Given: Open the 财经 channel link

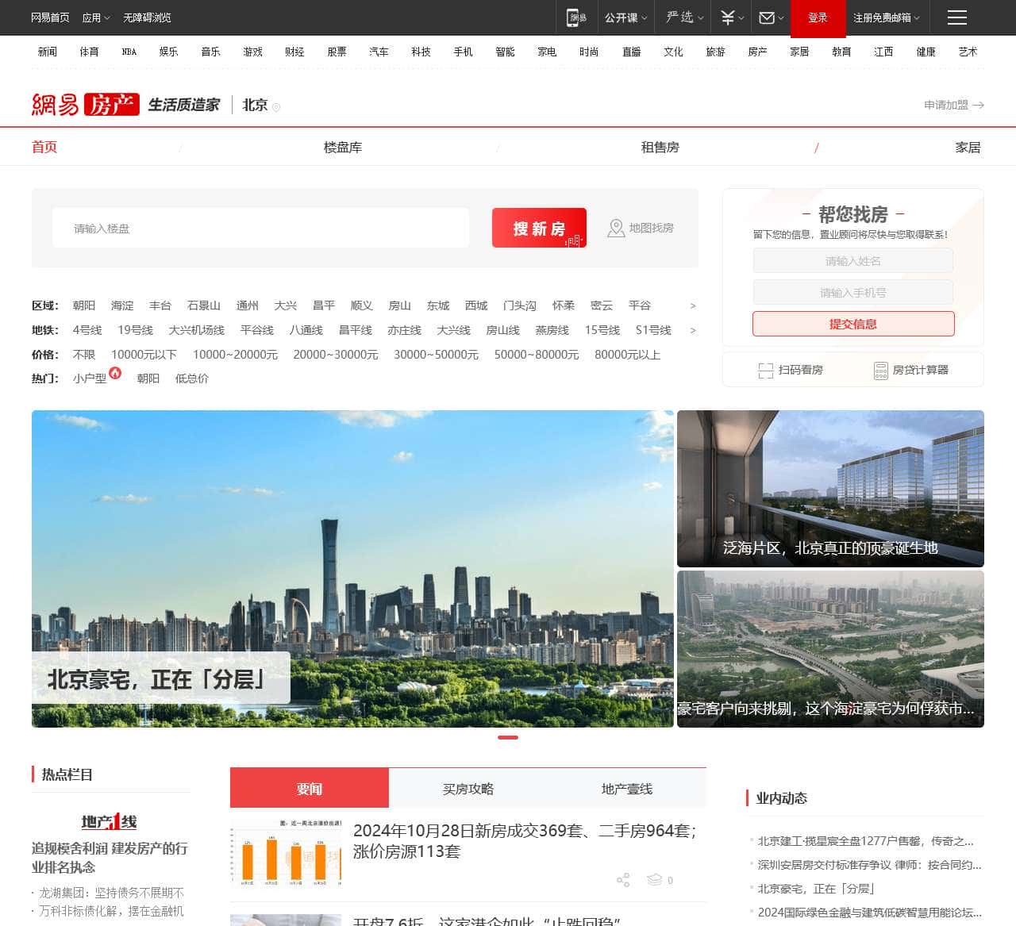Looking at the screenshot, I should (294, 52).
